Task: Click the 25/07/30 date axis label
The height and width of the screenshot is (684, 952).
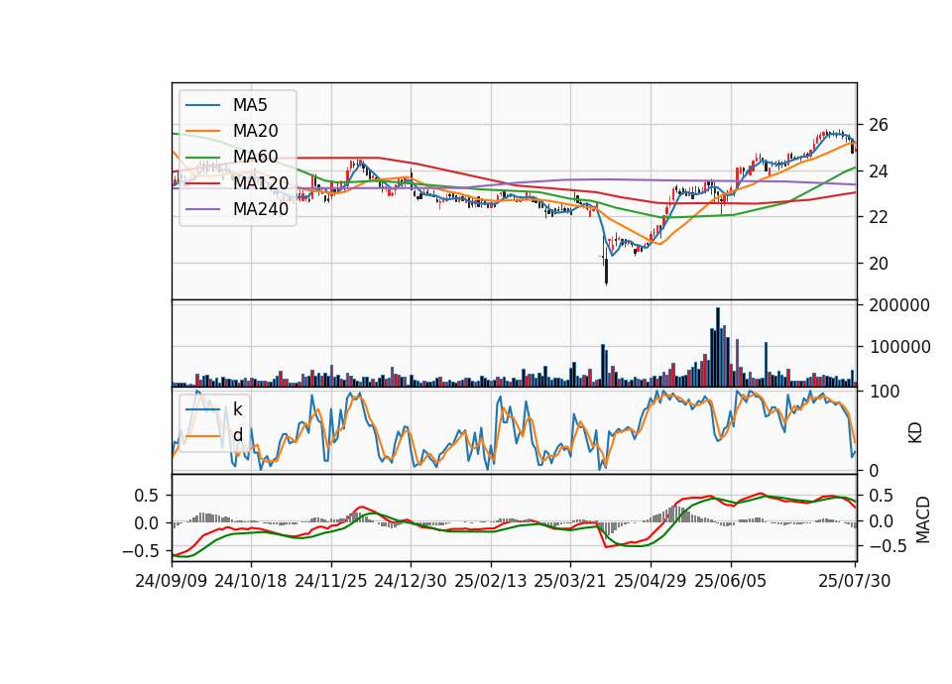Action: click(x=855, y=581)
